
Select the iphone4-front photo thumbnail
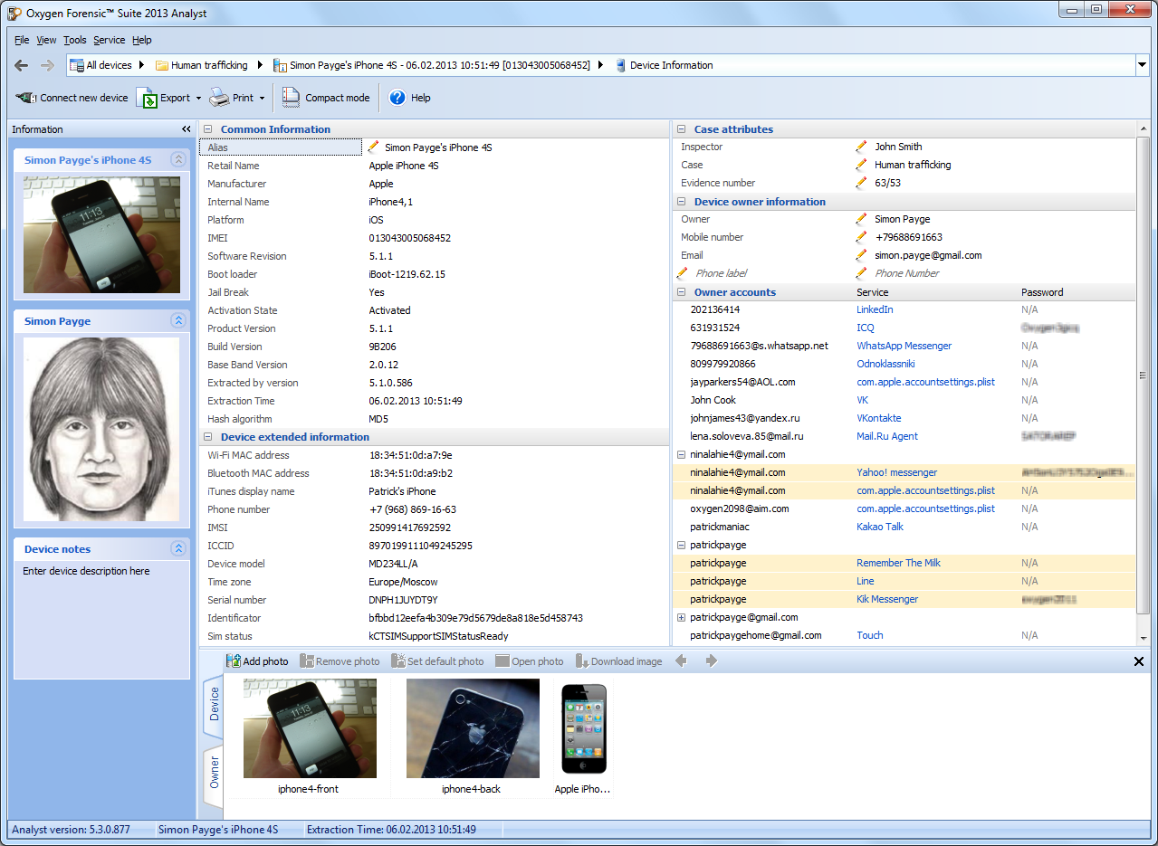310,728
